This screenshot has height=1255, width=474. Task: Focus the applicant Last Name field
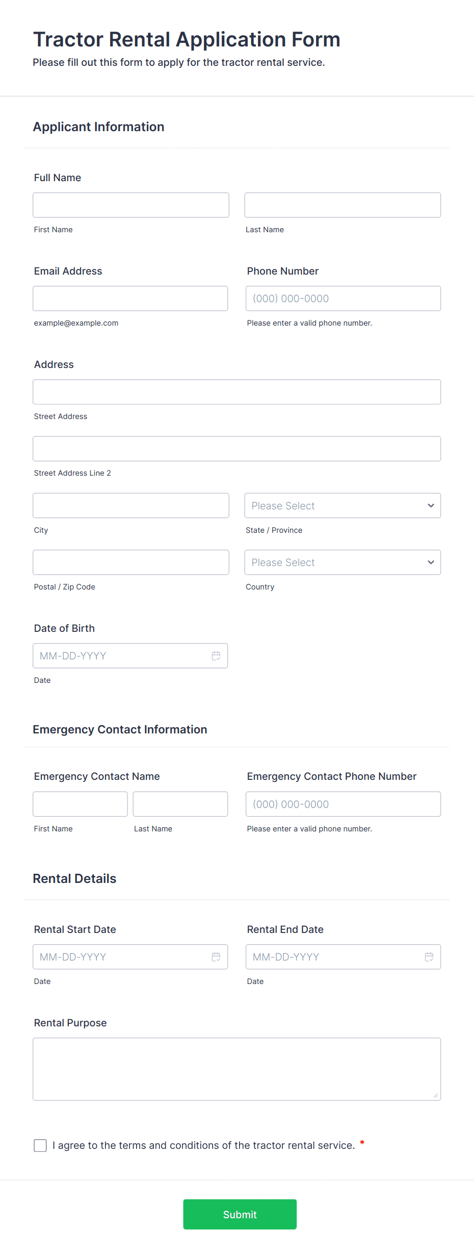(343, 205)
